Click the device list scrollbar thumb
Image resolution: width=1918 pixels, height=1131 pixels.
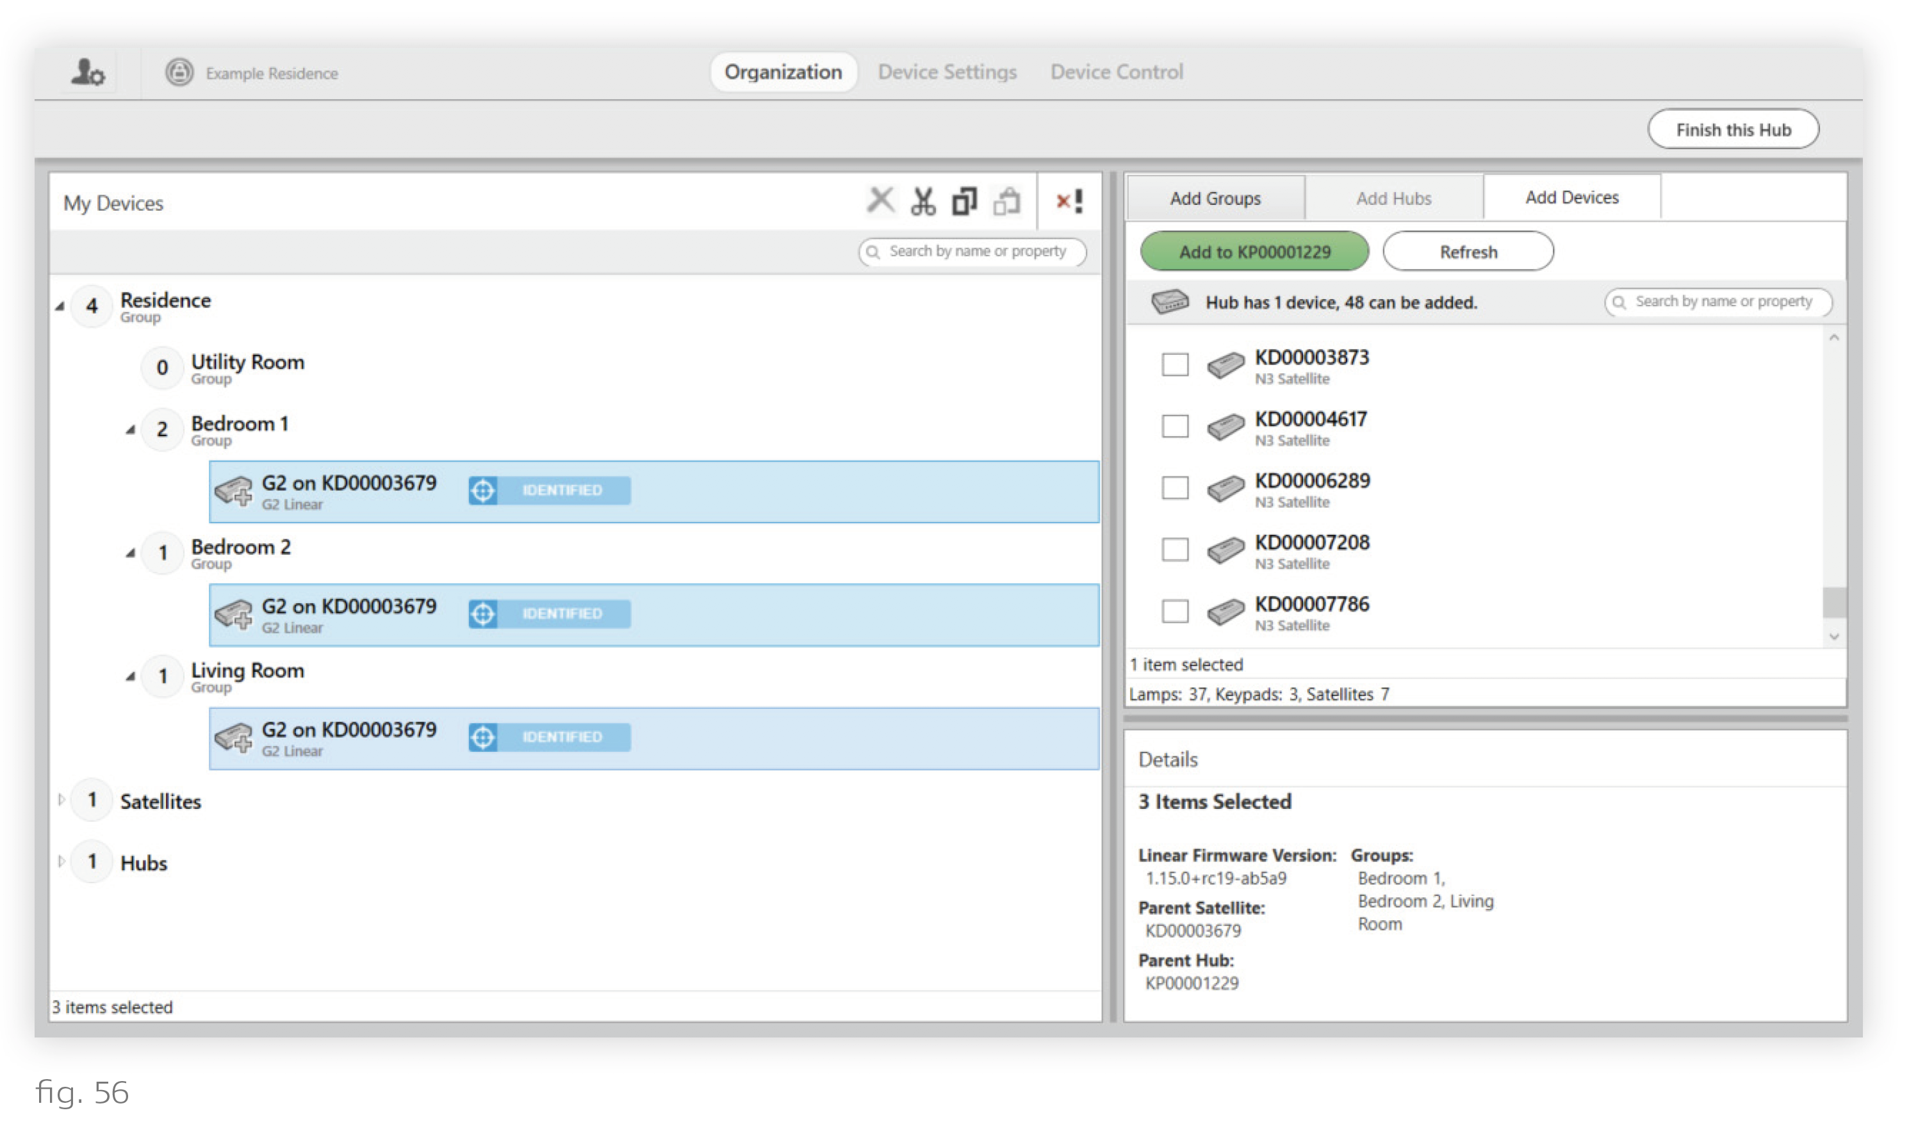[x=1834, y=602]
